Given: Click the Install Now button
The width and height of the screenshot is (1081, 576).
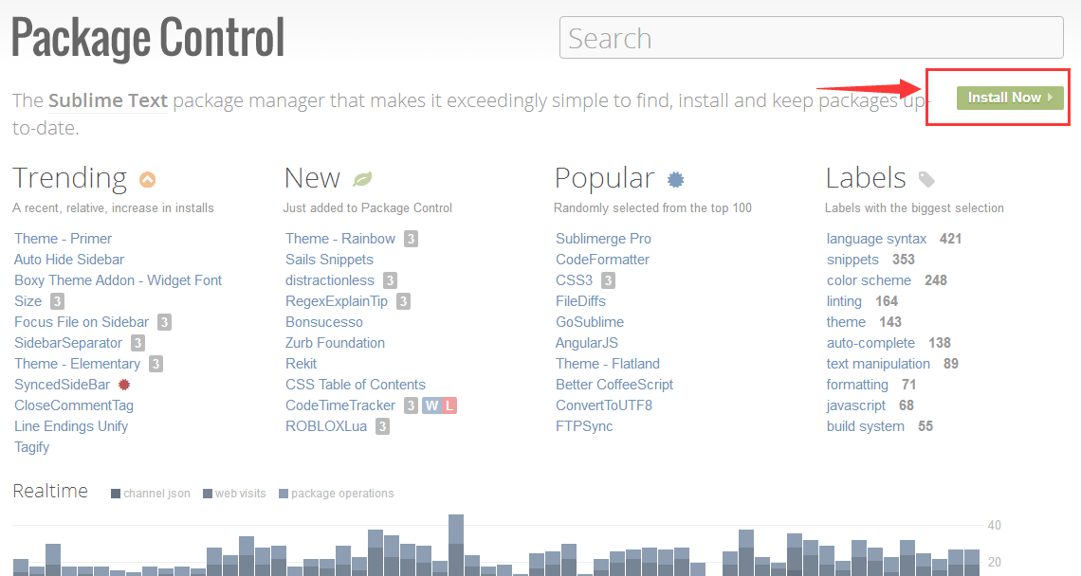Looking at the screenshot, I should [x=1010, y=98].
